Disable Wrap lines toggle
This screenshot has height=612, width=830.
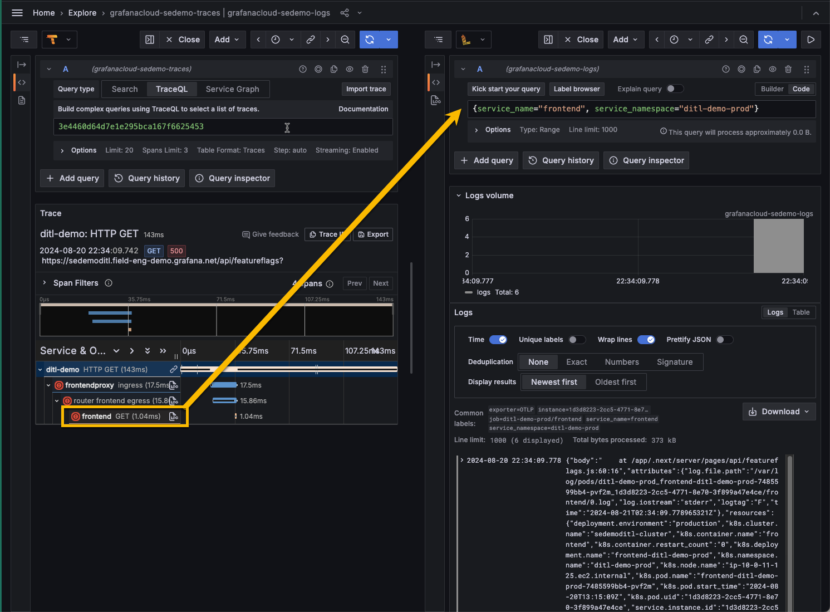pyautogui.click(x=646, y=339)
